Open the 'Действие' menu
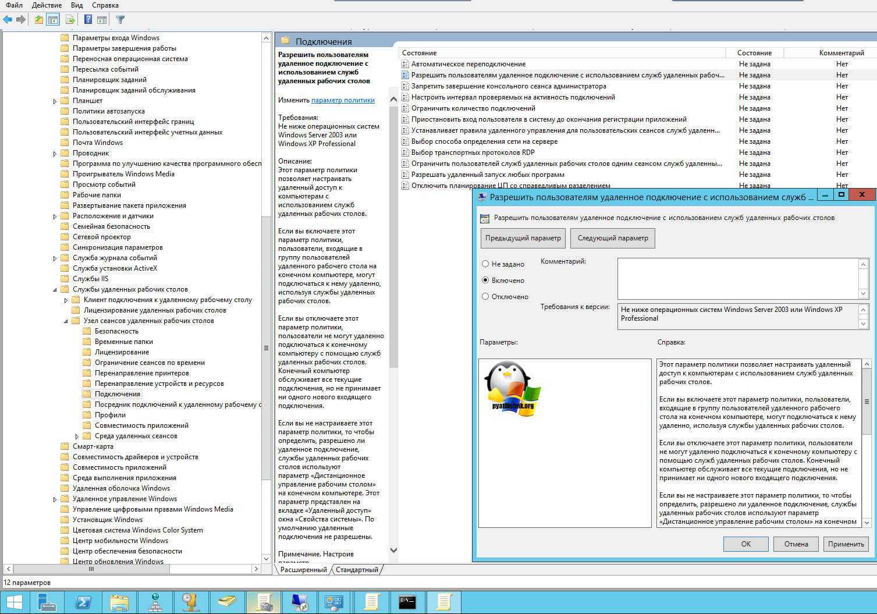877x614 pixels. (47, 5)
